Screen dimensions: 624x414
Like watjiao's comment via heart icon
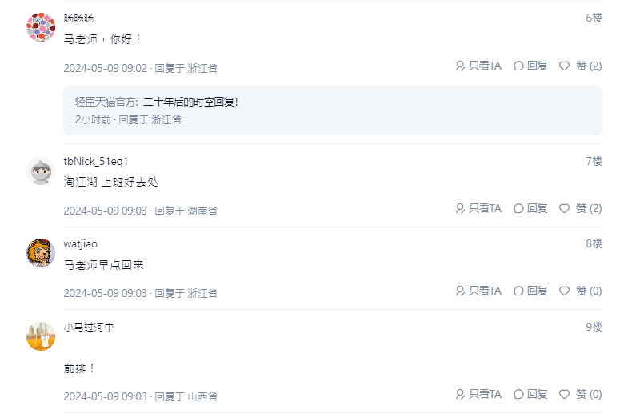pyautogui.click(x=564, y=291)
